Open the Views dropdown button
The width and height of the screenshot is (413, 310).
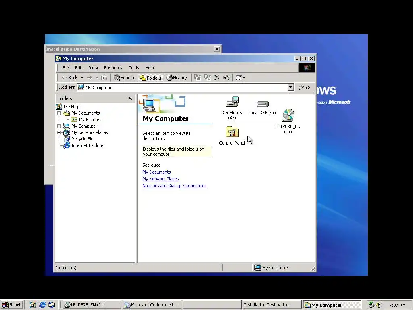tap(240, 77)
